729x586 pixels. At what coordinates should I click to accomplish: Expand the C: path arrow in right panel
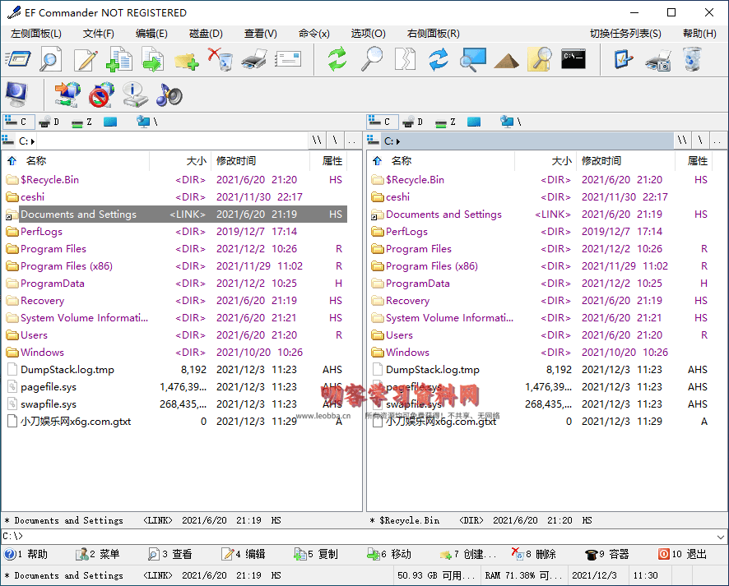point(398,141)
